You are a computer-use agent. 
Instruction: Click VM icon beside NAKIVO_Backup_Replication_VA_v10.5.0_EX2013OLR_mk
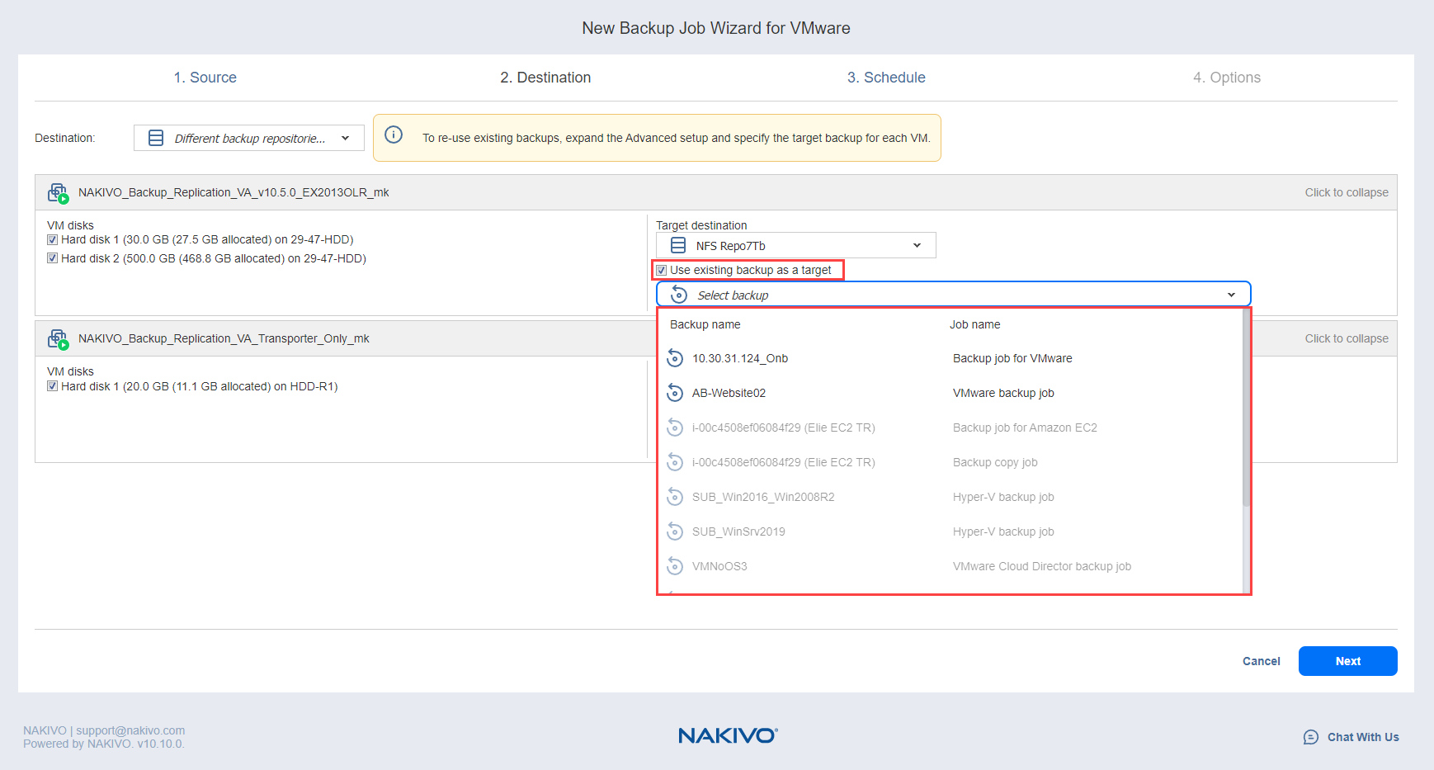click(58, 193)
